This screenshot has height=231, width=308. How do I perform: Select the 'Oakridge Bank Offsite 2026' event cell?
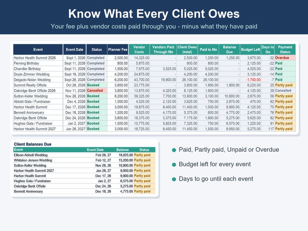click(38, 90)
